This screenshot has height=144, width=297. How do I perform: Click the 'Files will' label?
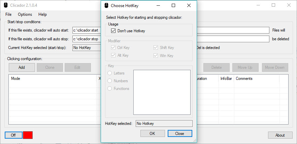[x=278, y=30]
